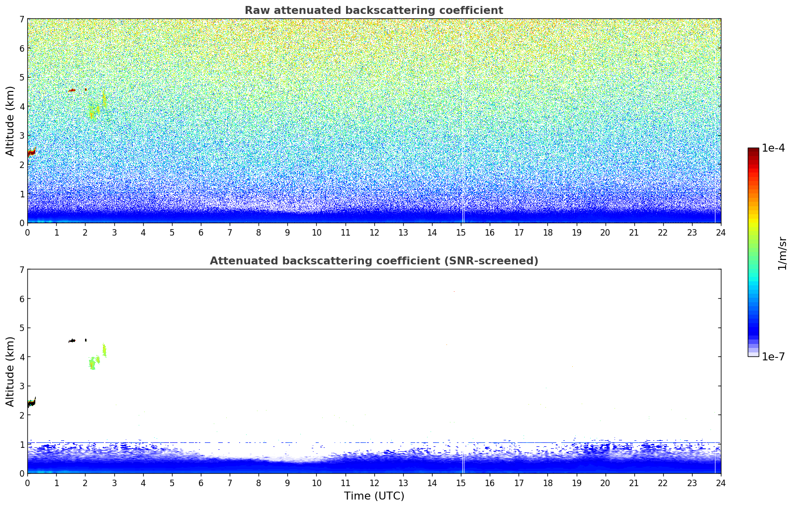Click hour tick "12" under the SNR-screened plot
The image size is (793, 507).
[x=374, y=483]
